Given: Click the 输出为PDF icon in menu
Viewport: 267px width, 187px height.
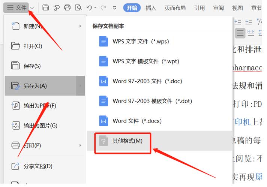Looking at the screenshot, I should tap(15, 106).
